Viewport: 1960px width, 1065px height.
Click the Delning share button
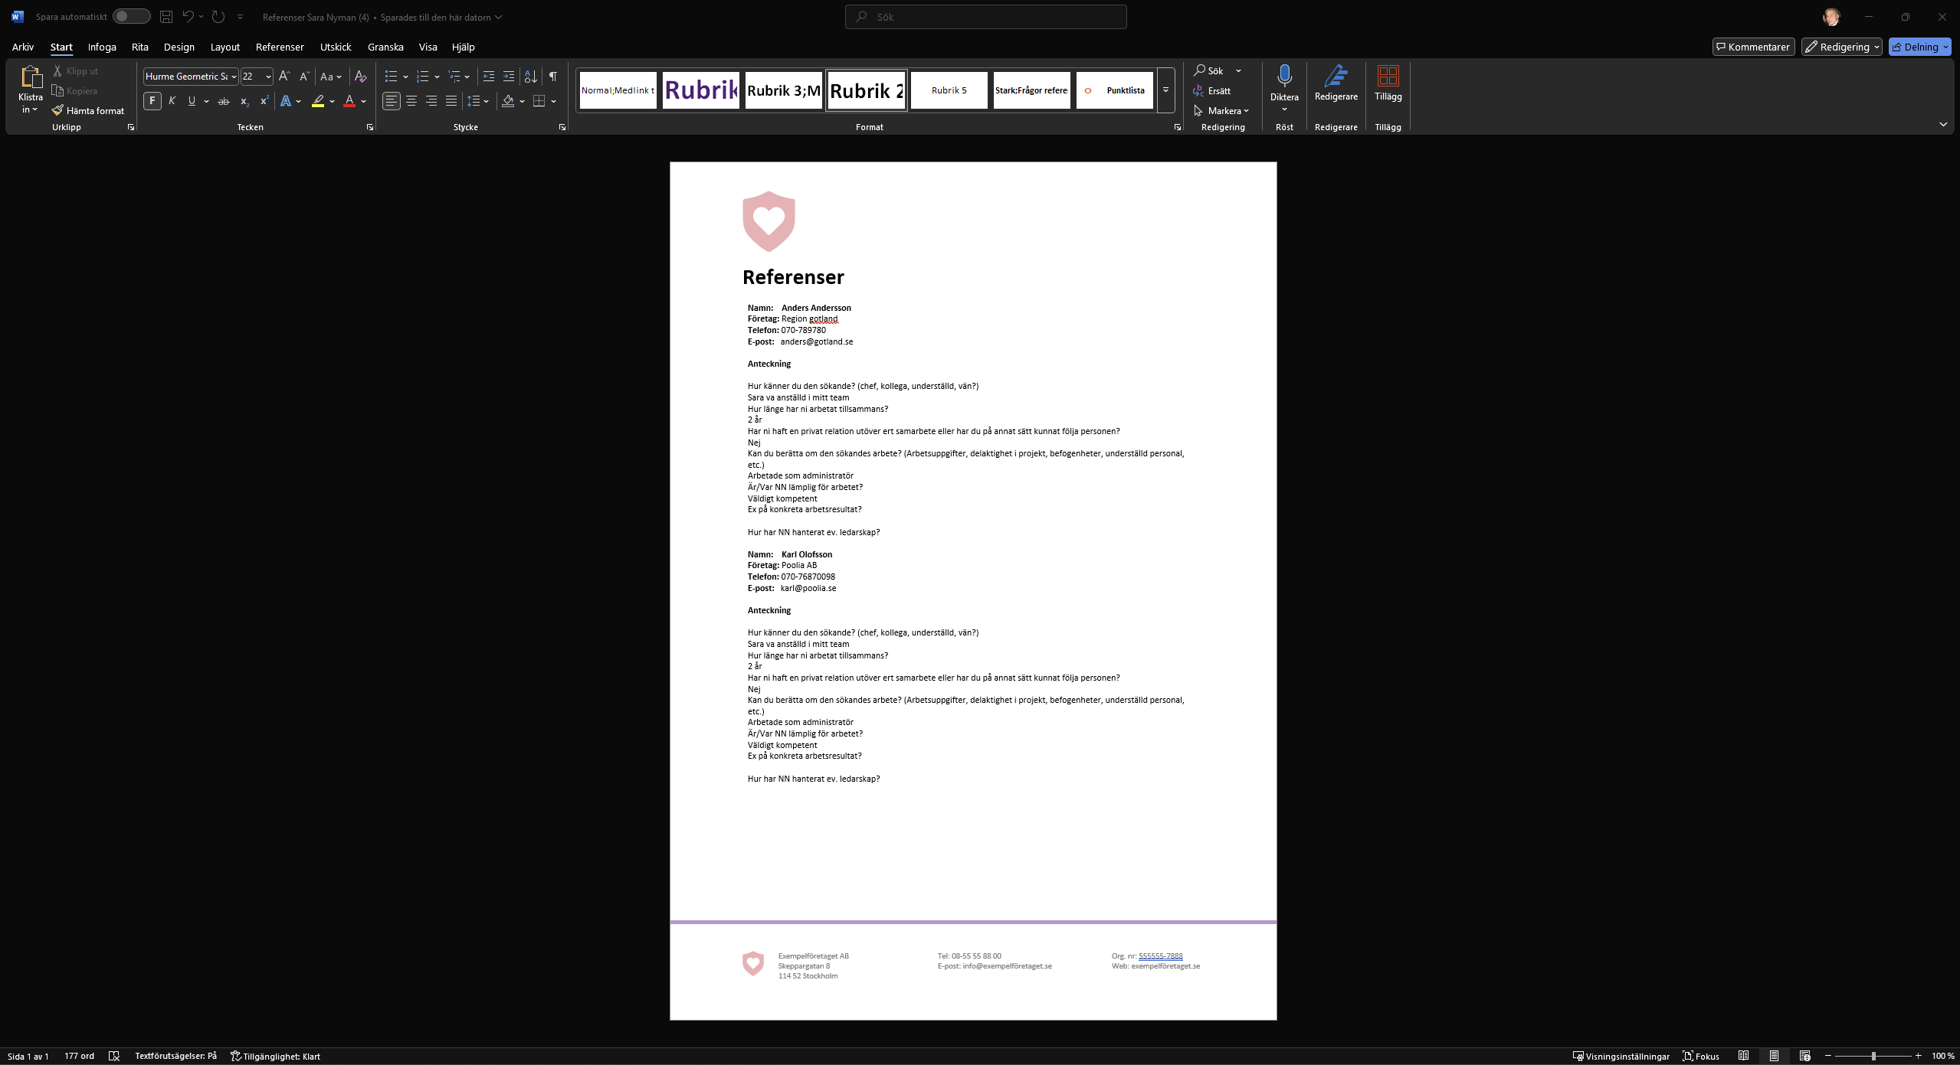pyautogui.click(x=1915, y=47)
